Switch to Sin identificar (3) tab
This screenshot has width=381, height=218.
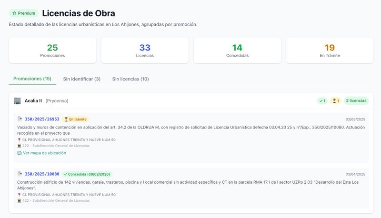coord(81,79)
